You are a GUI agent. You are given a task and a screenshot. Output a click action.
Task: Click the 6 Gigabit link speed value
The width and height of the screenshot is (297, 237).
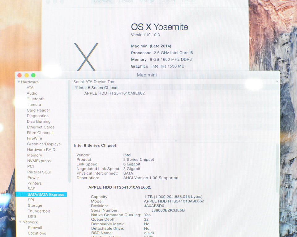tap(132, 164)
